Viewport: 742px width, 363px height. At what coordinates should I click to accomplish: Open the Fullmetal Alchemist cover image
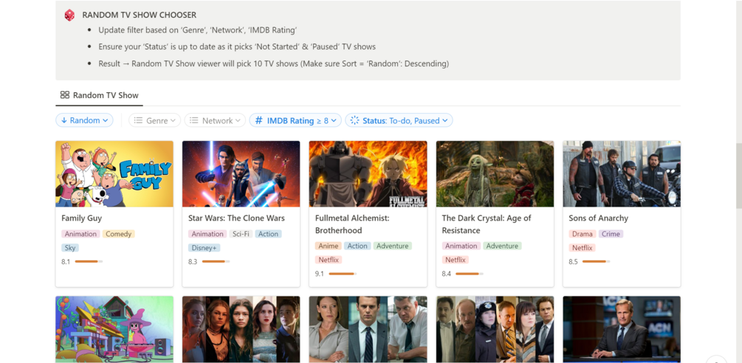tap(368, 173)
